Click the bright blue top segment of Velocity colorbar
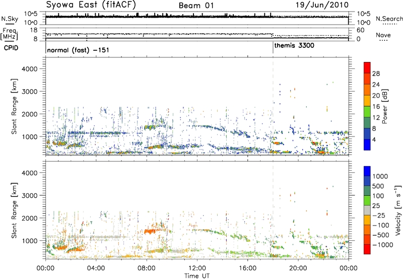The width and height of the screenshot is (403, 279). point(367,171)
